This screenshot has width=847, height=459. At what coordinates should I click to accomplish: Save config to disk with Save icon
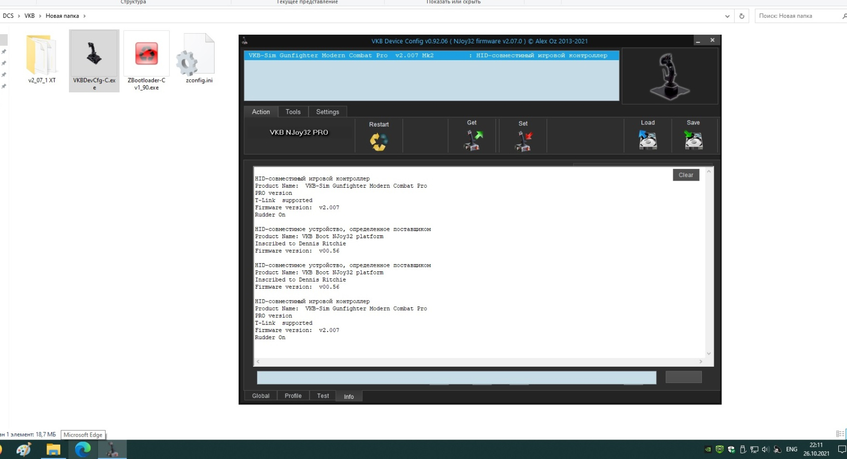coord(693,139)
